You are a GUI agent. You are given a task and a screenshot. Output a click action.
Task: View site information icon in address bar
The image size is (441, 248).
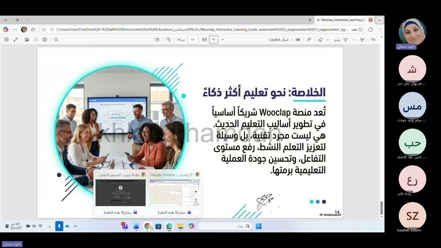(x=360, y=30)
